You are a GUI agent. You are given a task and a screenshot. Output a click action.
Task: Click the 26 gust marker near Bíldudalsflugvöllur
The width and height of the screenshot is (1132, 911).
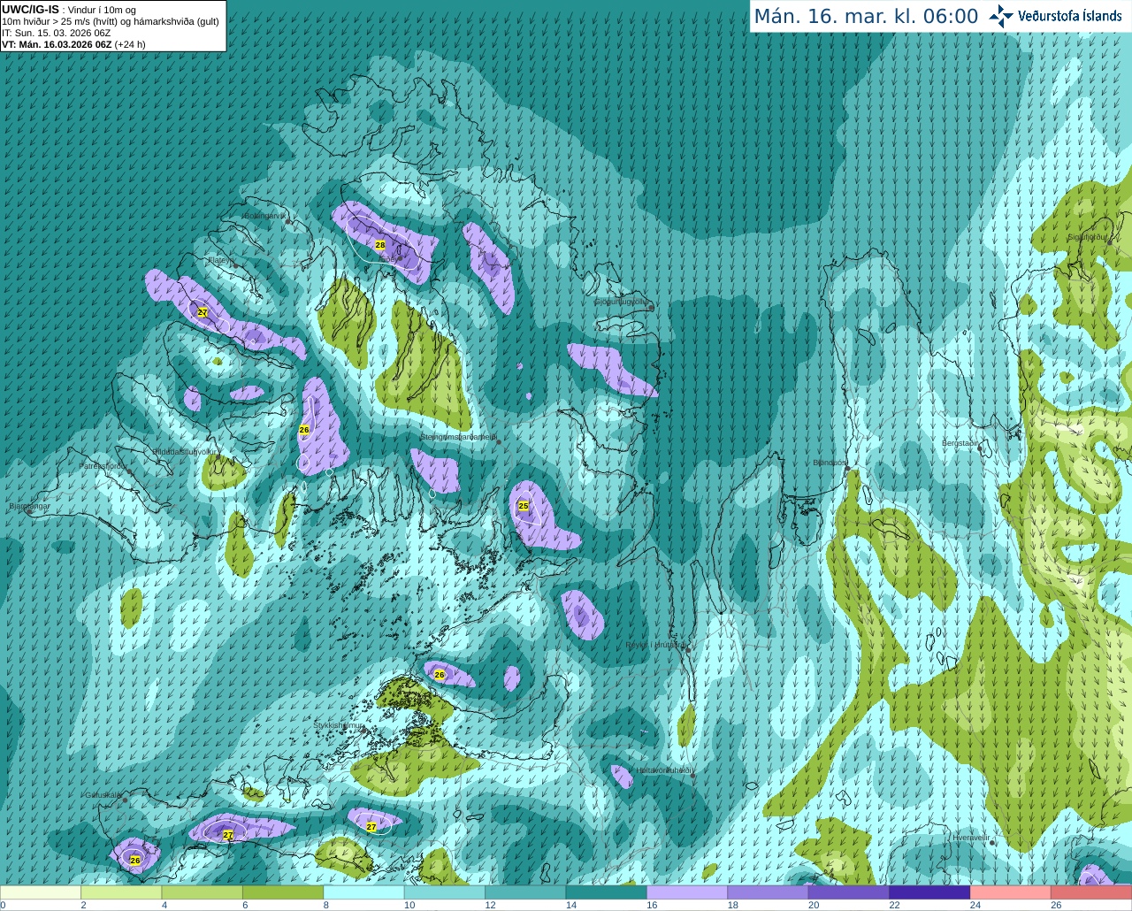pos(304,430)
